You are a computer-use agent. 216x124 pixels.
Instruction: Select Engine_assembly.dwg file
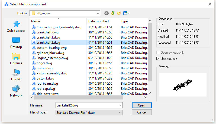52,58
